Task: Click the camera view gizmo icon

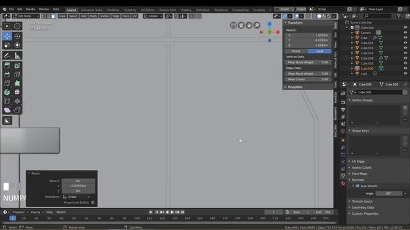Action: pyautogui.click(x=241, y=26)
